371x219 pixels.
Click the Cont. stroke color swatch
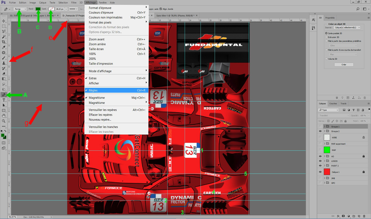(51, 9)
